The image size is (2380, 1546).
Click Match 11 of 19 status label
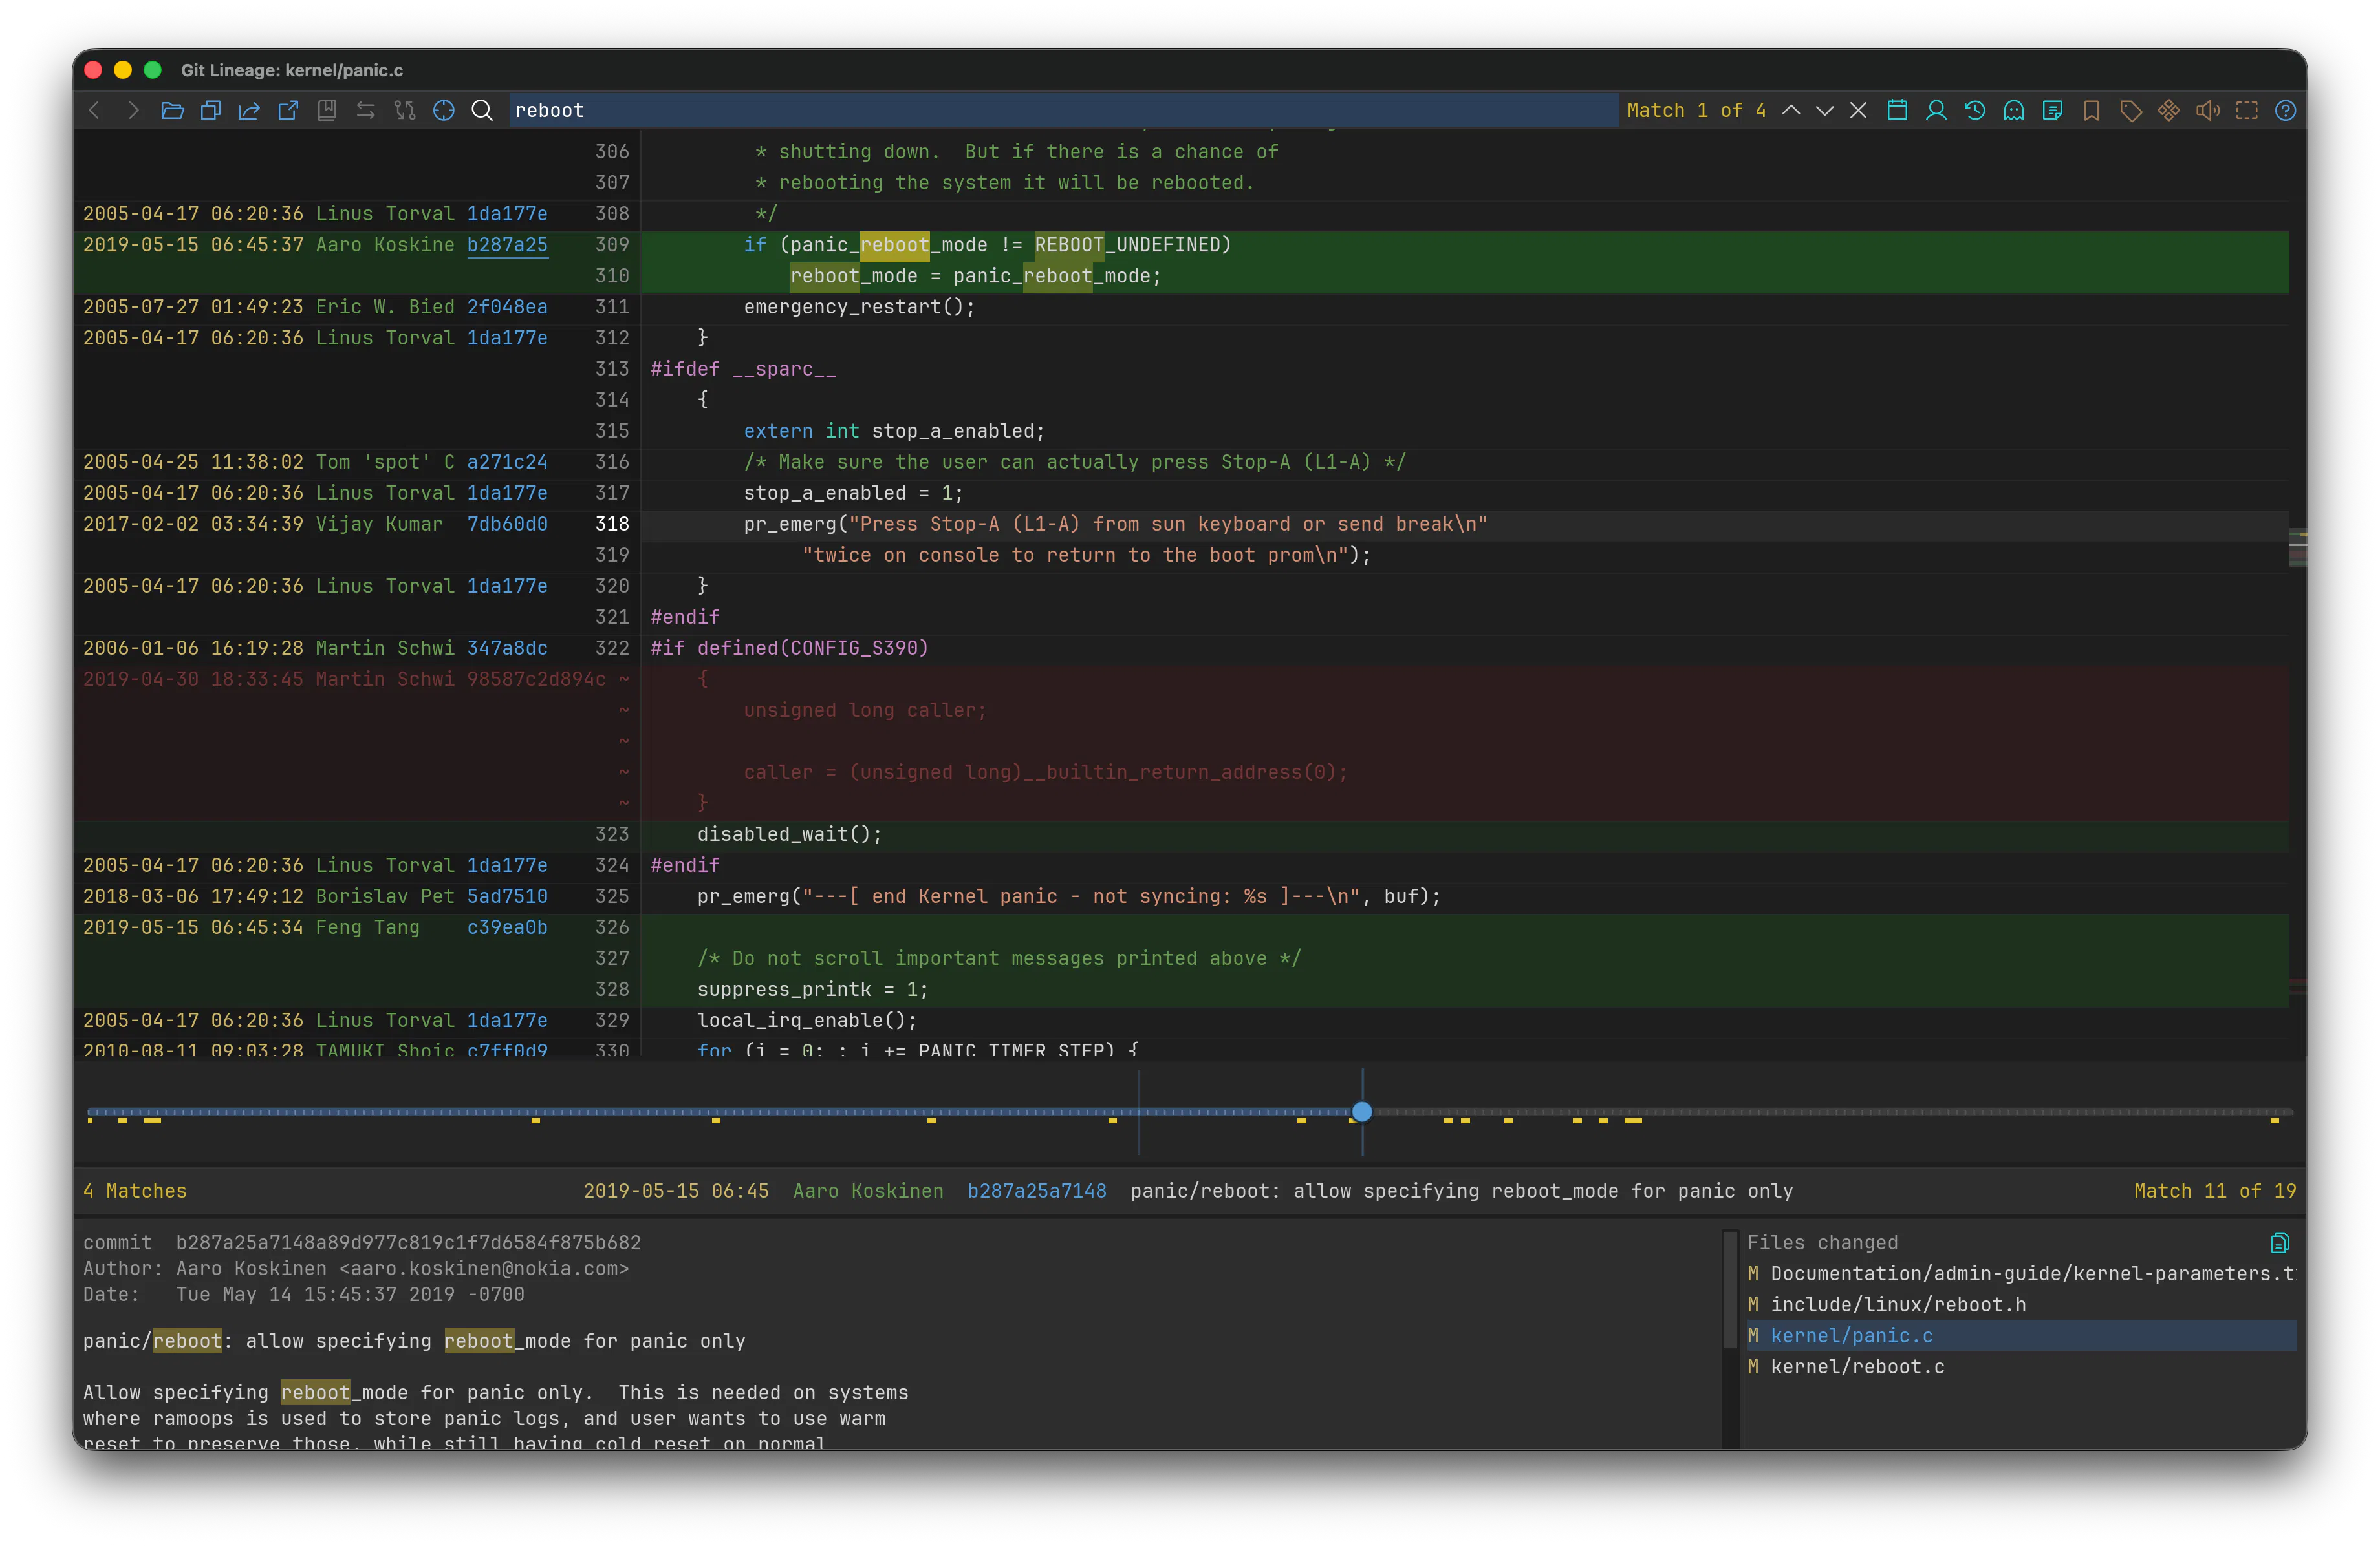coord(2215,1191)
